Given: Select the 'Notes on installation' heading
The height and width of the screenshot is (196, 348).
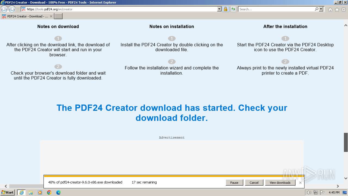Looking at the screenshot, I should click(172, 26).
